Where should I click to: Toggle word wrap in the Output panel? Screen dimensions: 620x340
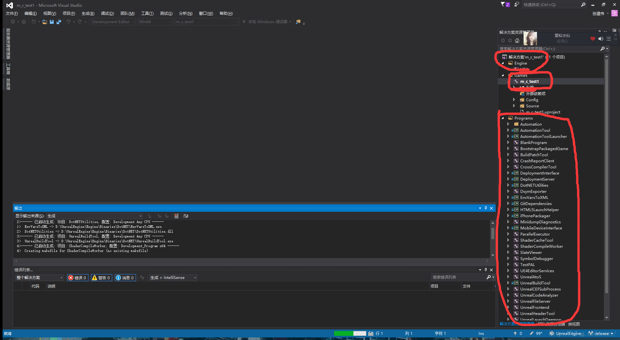(186, 216)
